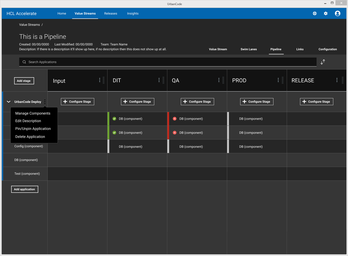Click green success status in DIT

pyautogui.click(x=114, y=119)
